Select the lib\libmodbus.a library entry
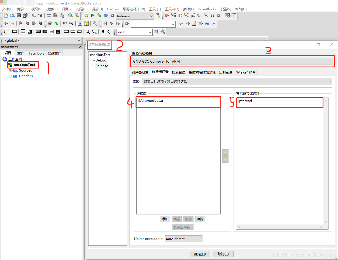The width and height of the screenshot is (338, 260). pos(150,101)
